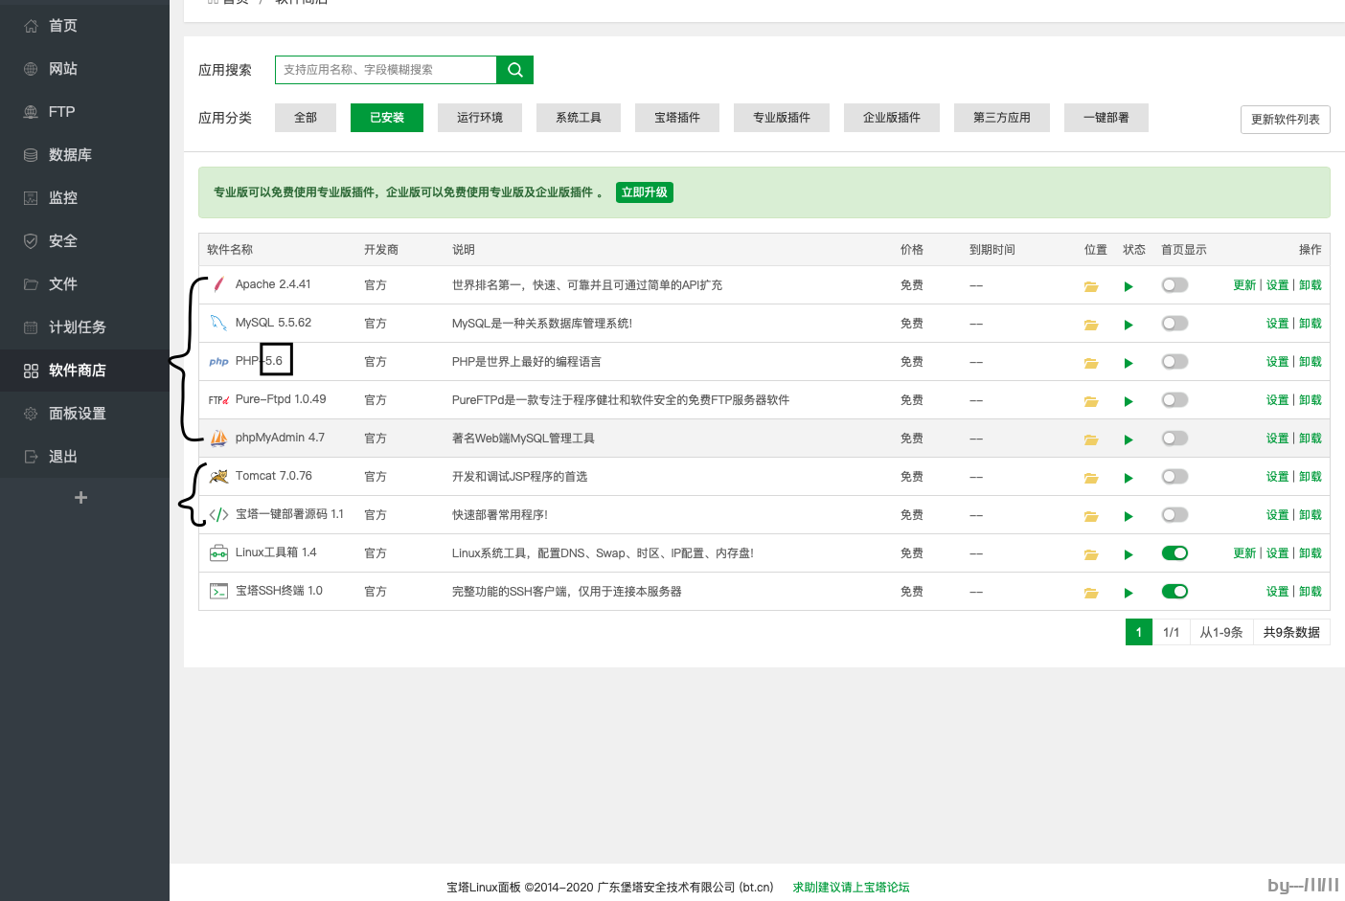Click the MySQL dolphin logo icon

point(218,323)
